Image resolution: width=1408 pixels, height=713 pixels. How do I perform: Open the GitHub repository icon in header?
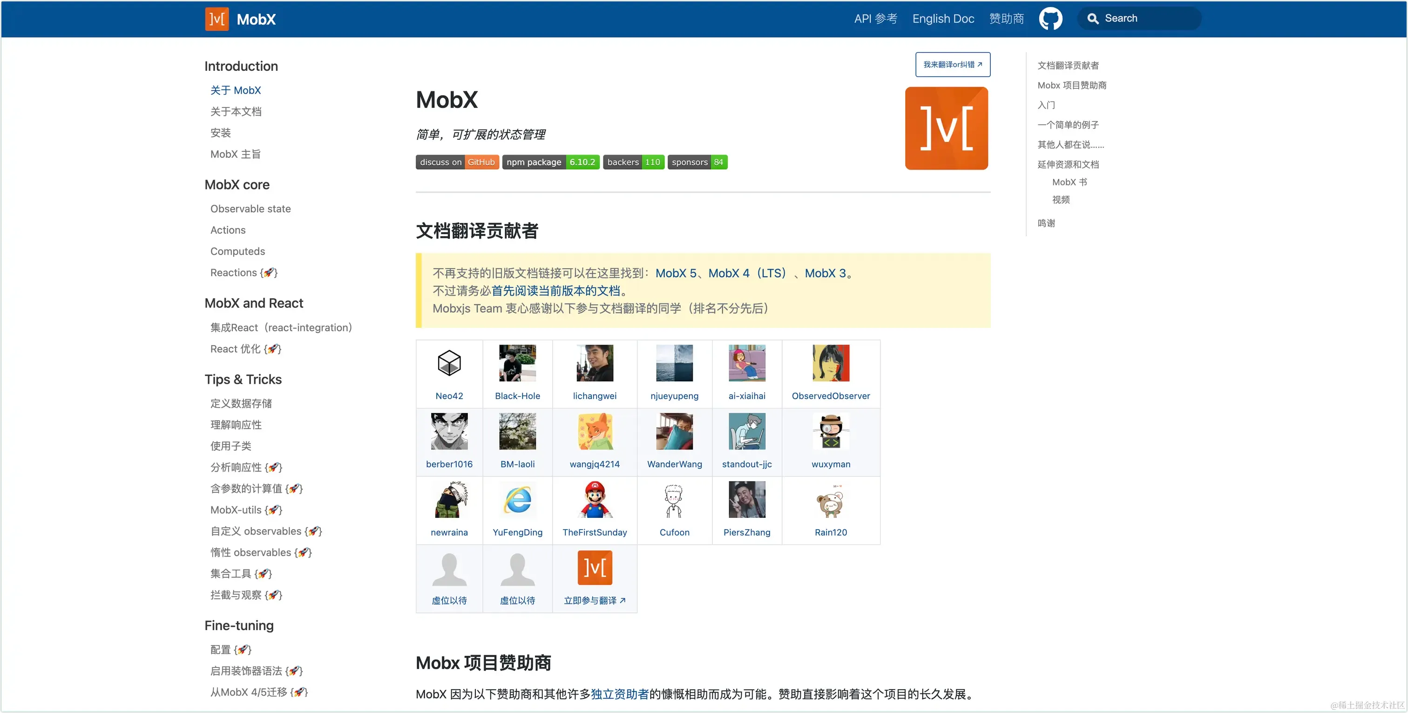pos(1050,19)
